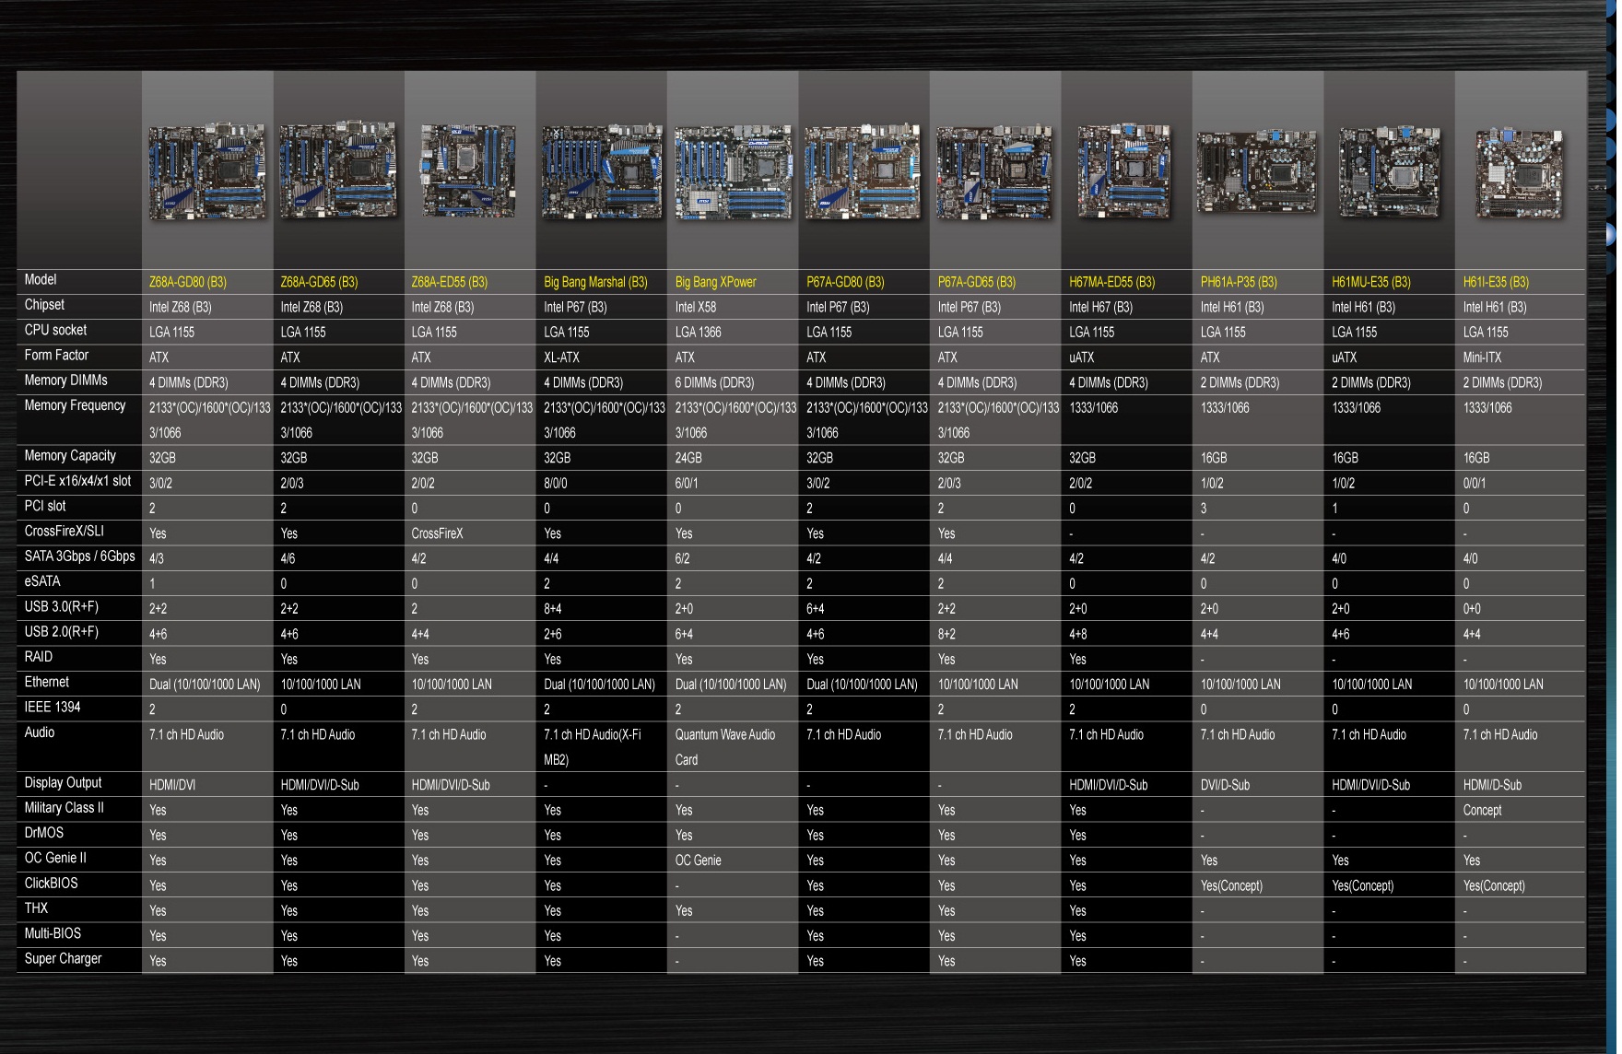The width and height of the screenshot is (1622, 1054).
Task: Click the P67A-GD80 (B3) motherboard photo
Action: 864,172
